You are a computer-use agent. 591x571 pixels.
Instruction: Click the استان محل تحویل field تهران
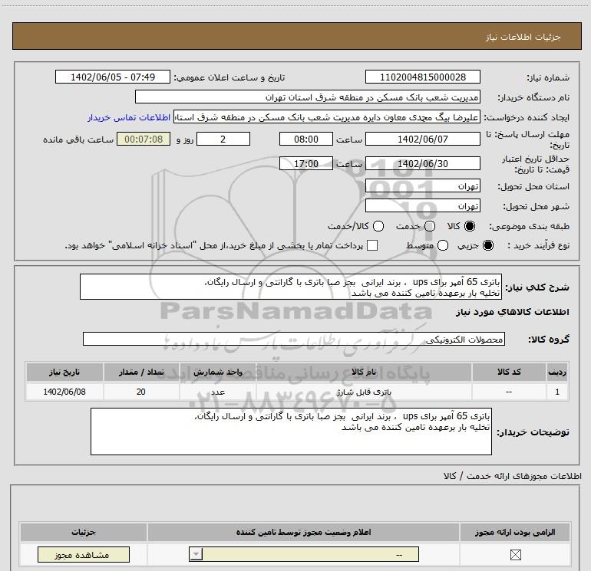pyautogui.click(x=422, y=186)
